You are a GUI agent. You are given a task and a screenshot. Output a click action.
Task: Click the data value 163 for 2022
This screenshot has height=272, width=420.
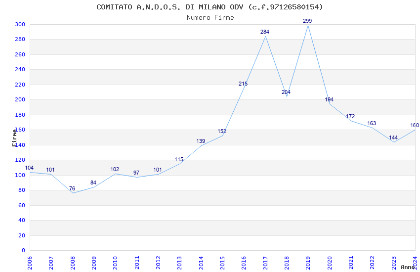tap(372, 123)
